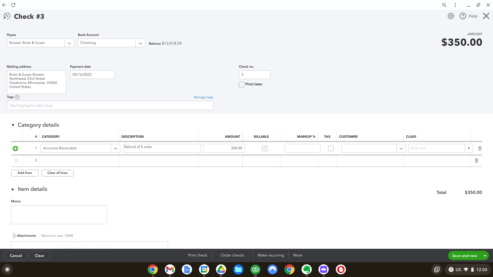Go back with the browser arrow
The width and height of the screenshot is (493, 277).
click(x=4, y=5)
